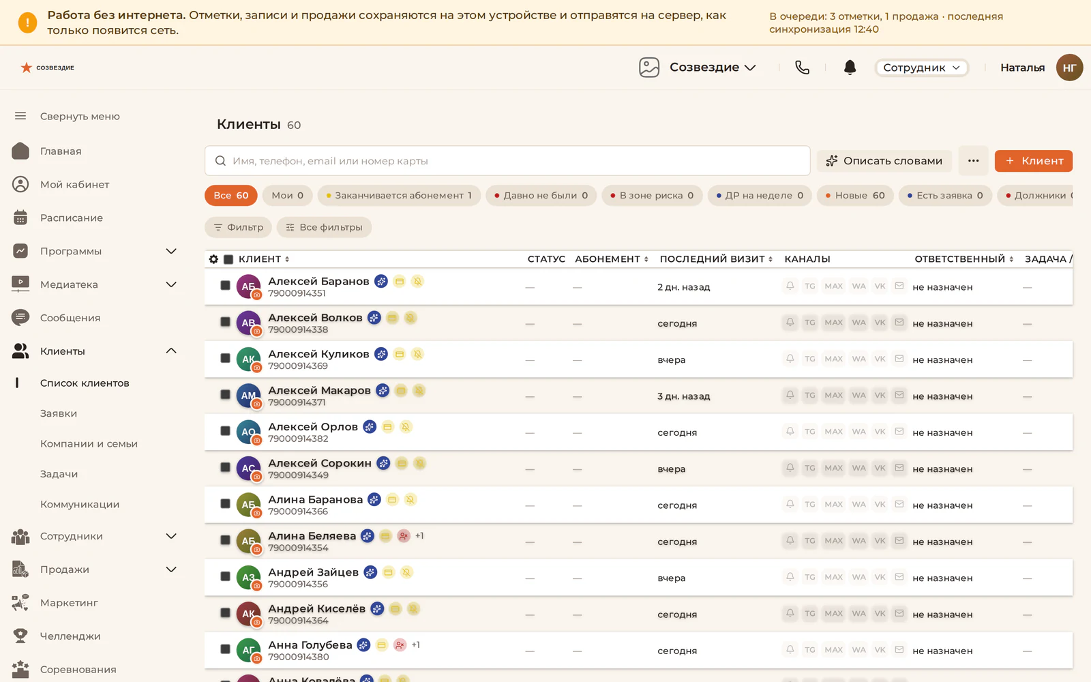Select checkbox for Алексей Волков
This screenshot has height=682, width=1091.
pos(225,322)
